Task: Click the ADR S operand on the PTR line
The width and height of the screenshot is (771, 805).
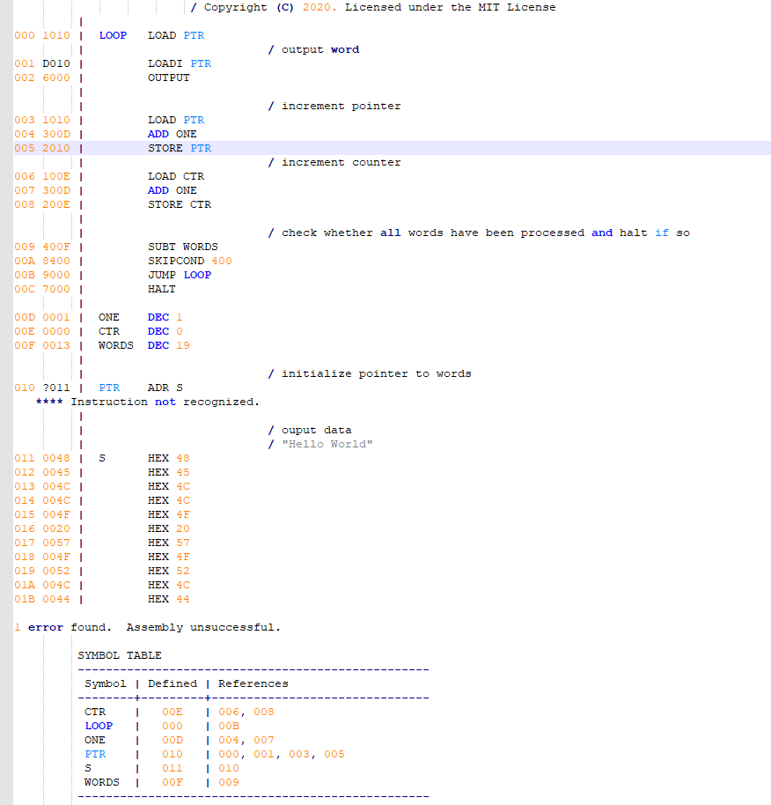Action: pos(167,388)
